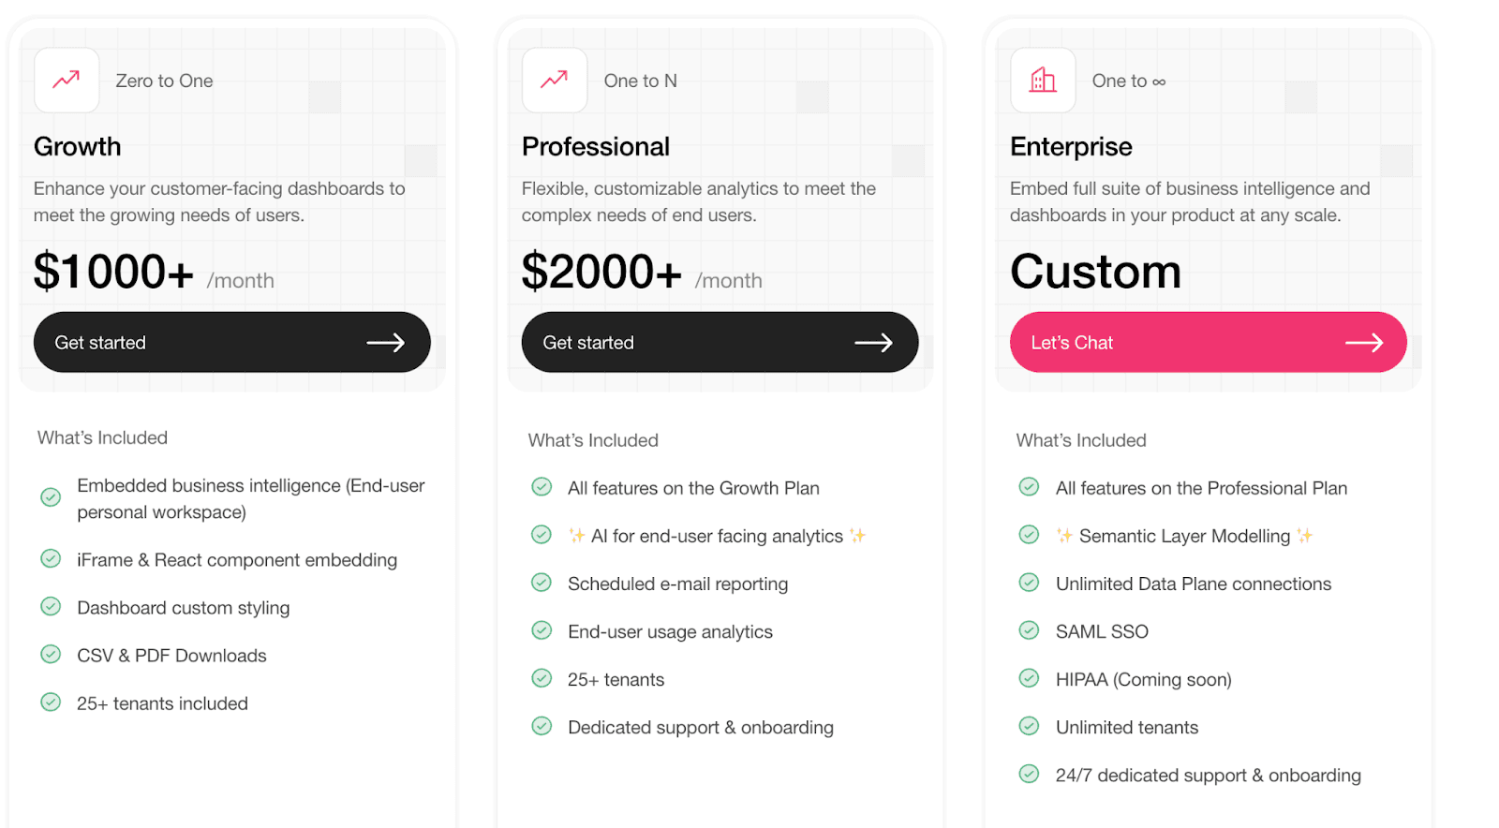Click the checkmark beside Embedded business intelligence
The height and width of the screenshot is (828, 1499).
51,497
